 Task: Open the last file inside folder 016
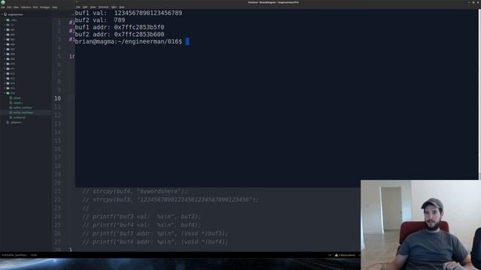tap(20, 118)
